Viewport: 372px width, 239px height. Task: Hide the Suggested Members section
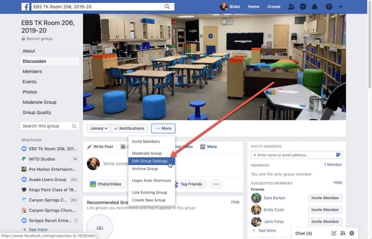tap(338, 183)
